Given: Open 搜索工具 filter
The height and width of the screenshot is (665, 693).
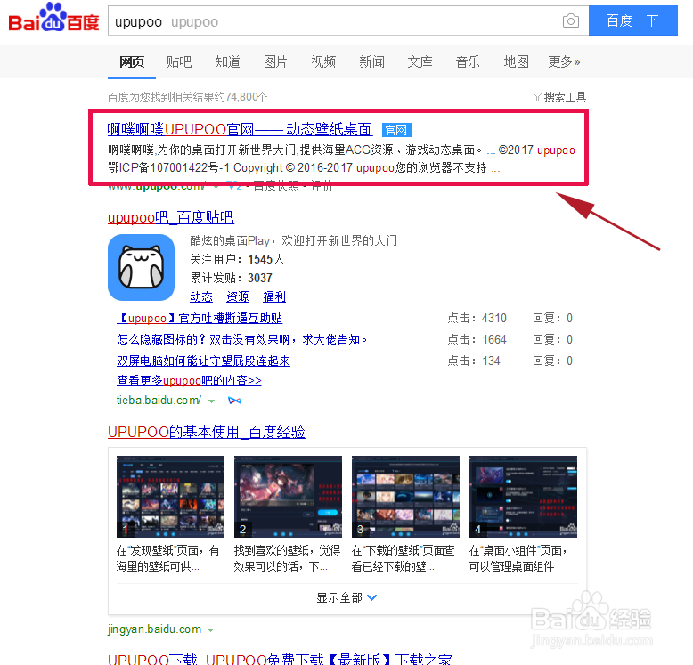Looking at the screenshot, I should click(x=559, y=97).
